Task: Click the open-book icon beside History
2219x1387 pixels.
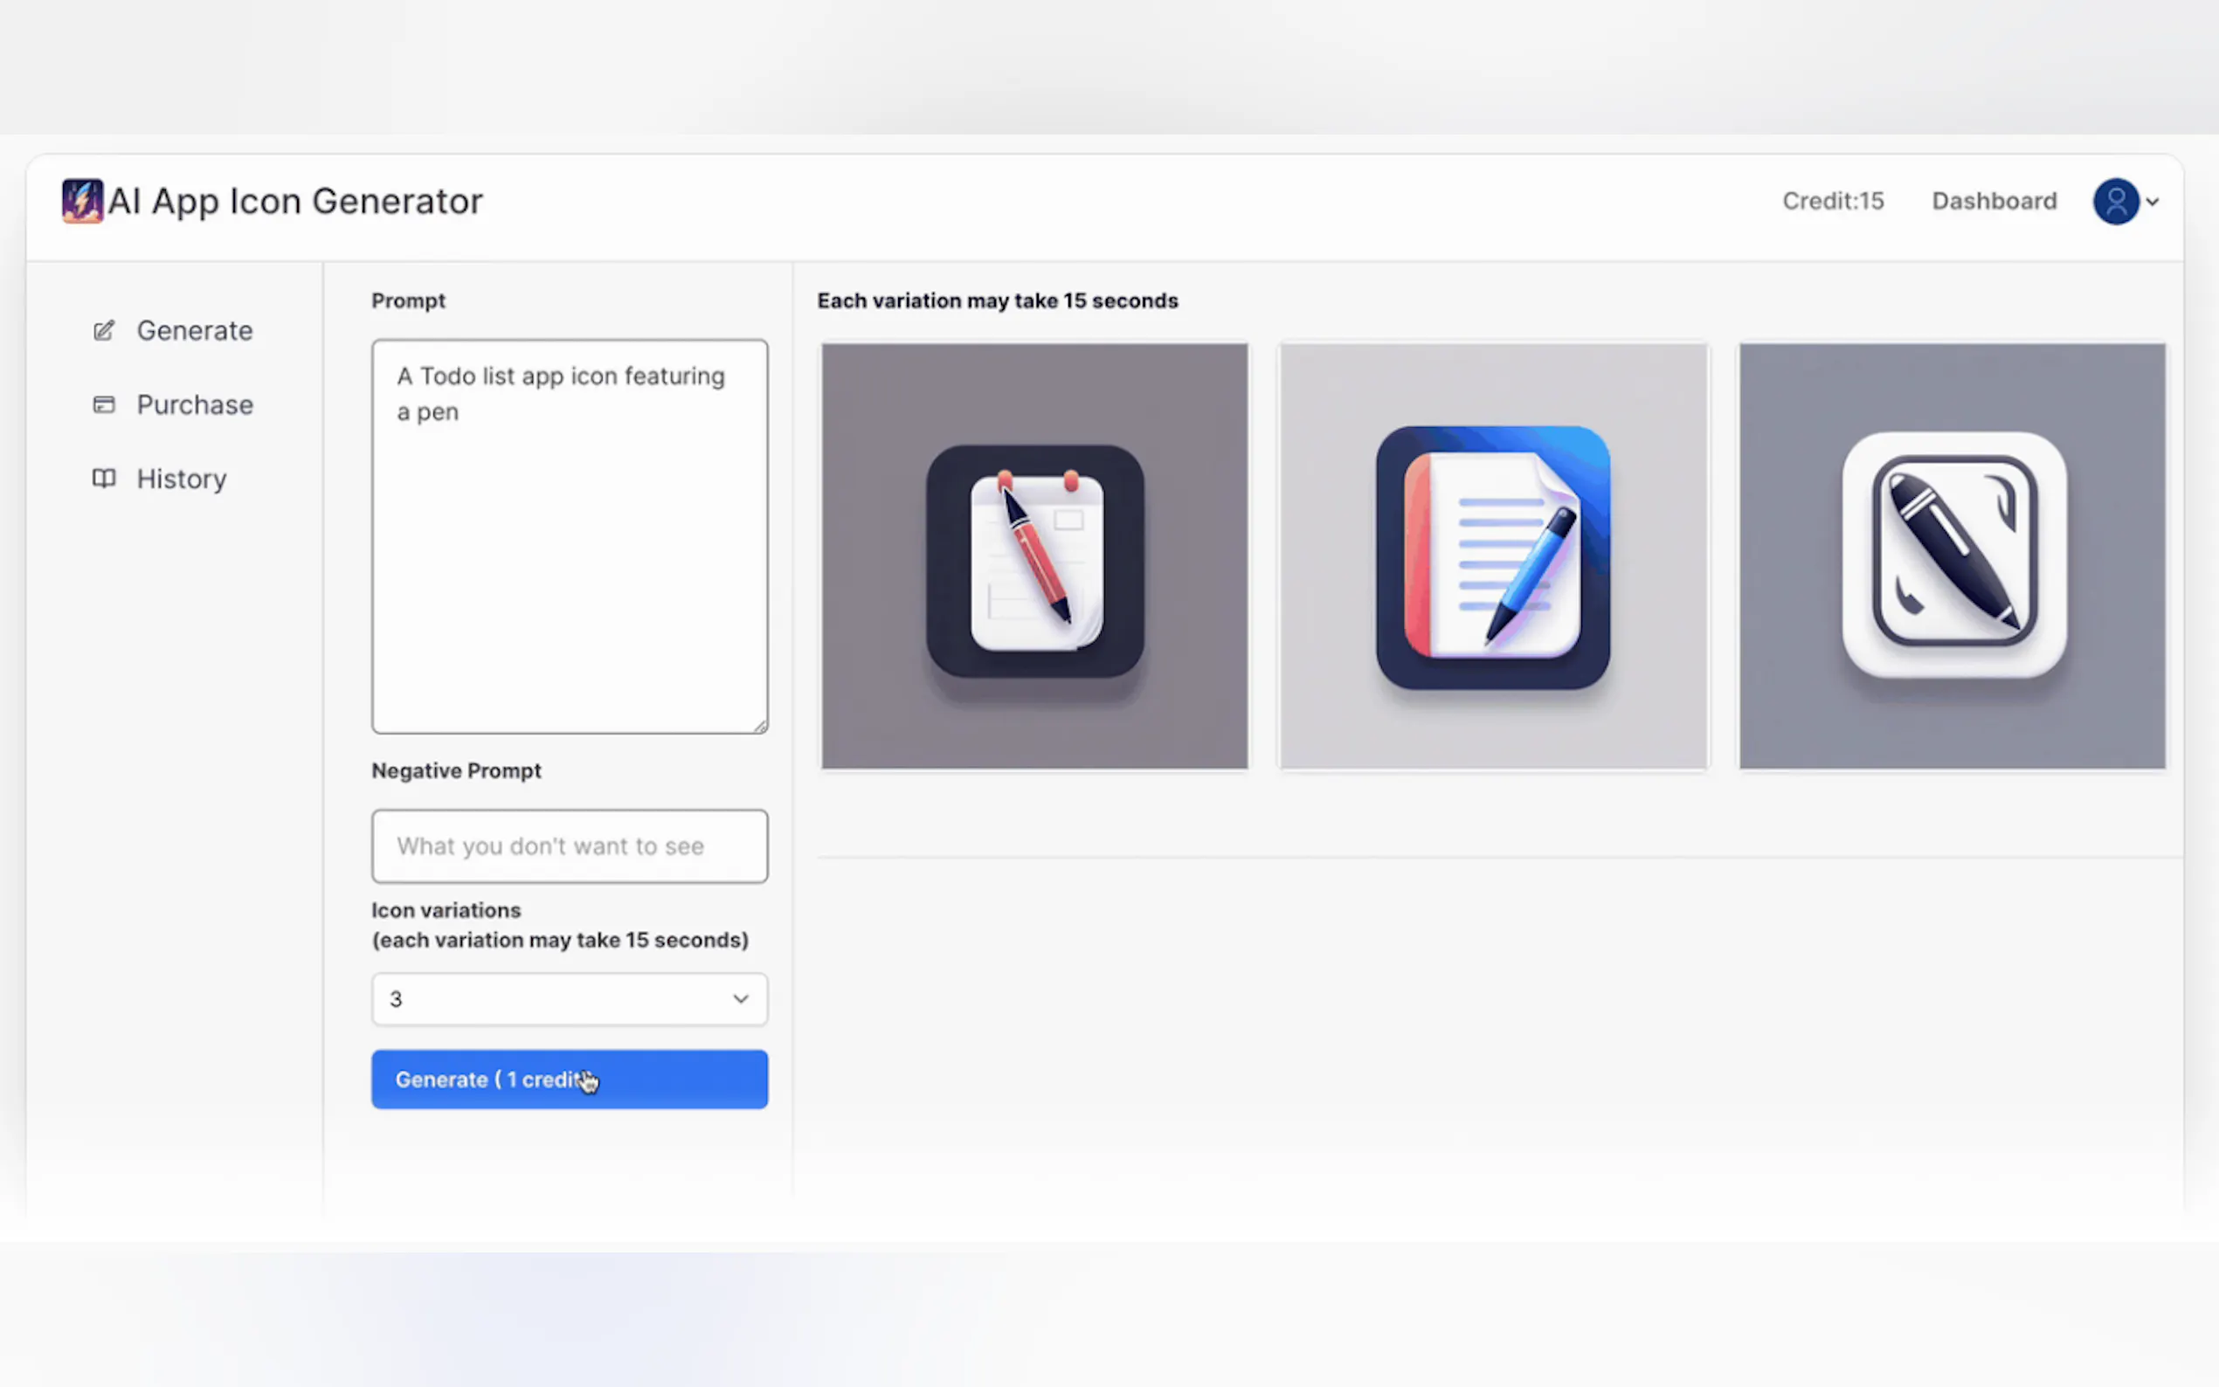Action: 103,478
